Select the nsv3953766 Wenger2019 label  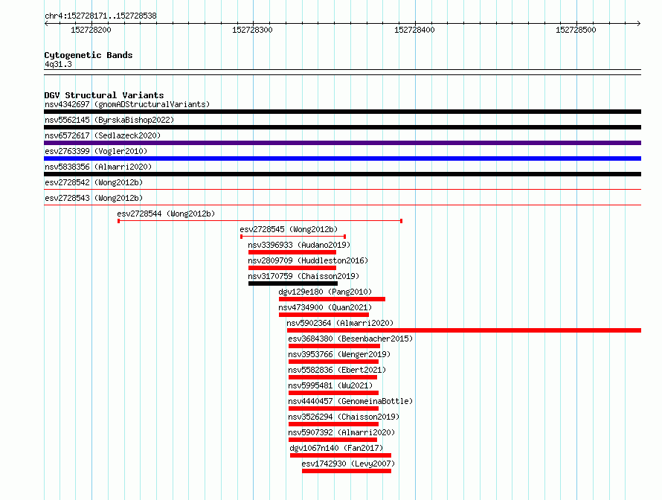click(339, 354)
